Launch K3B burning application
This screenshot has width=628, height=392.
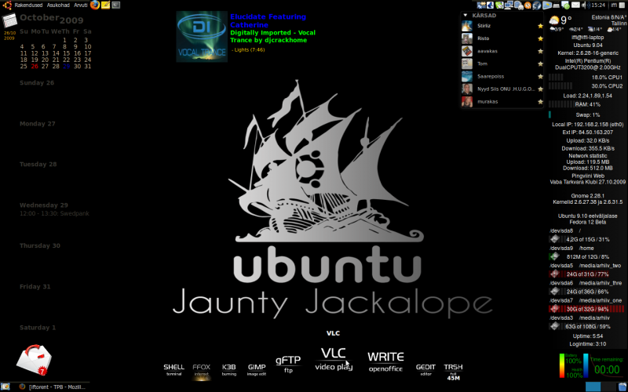coord(228,369)
